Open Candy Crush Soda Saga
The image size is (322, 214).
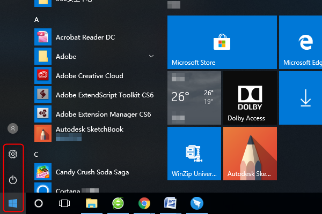coord(92,172)
